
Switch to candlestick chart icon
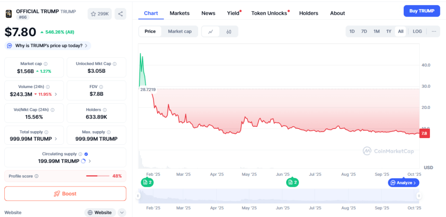[x=229, y=31]
